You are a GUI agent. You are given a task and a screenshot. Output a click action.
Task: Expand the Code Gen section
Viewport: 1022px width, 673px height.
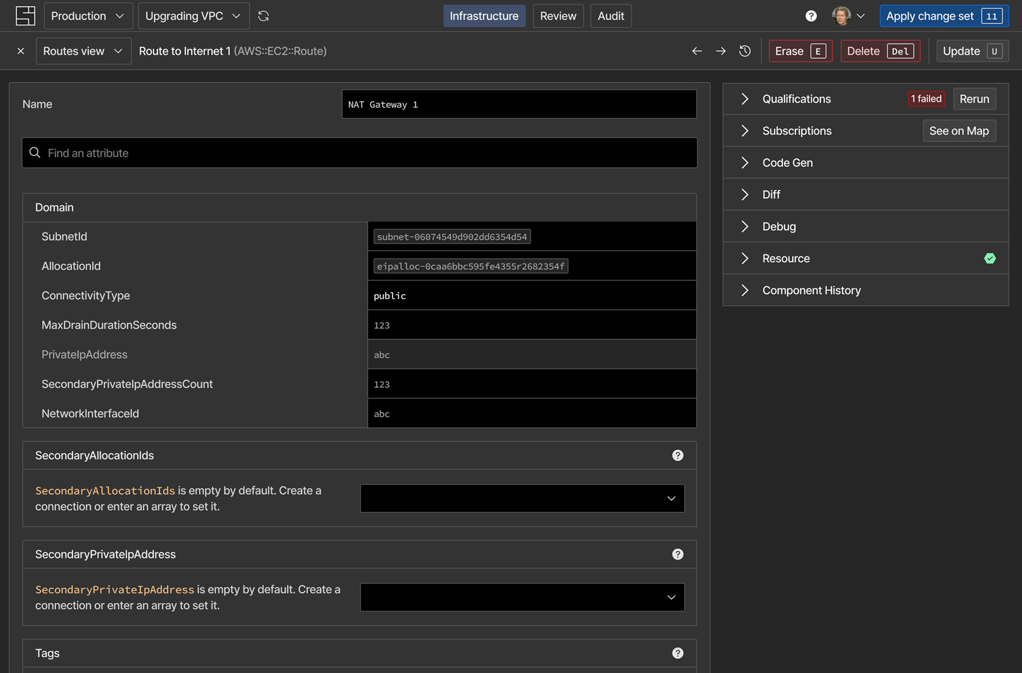(x=745, y=163)
